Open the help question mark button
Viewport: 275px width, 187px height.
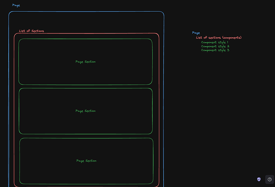269,179
